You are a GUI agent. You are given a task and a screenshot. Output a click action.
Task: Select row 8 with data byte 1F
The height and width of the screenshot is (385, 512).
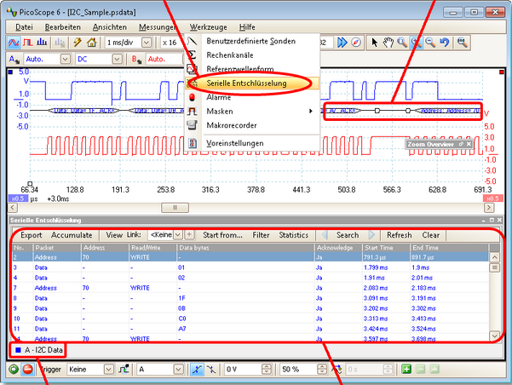coord(250,298)
